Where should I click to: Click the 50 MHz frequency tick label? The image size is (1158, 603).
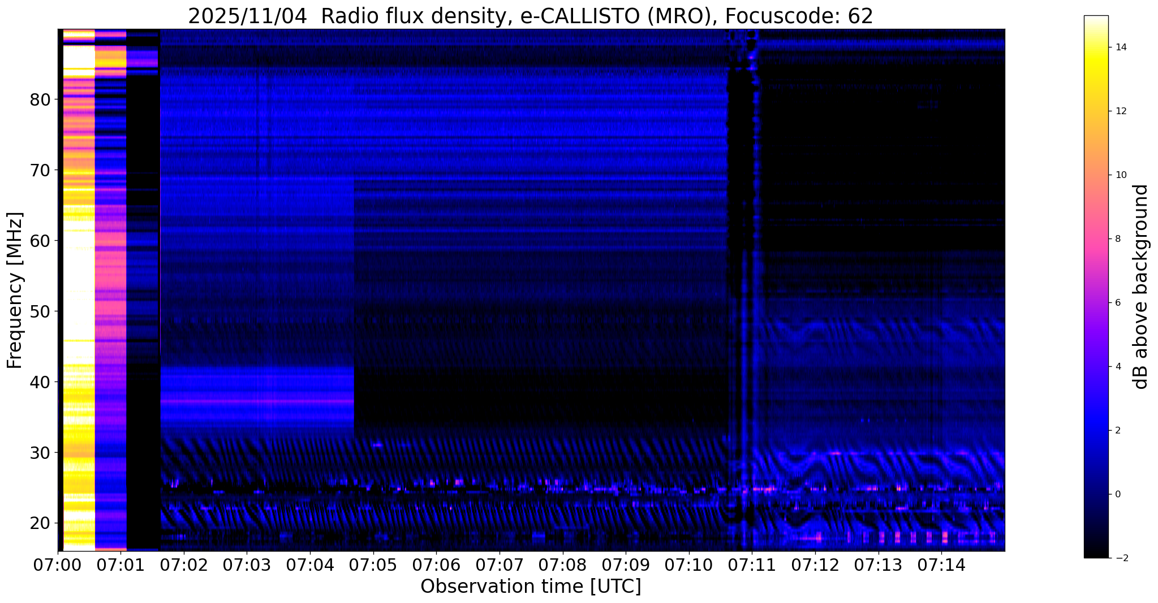click(40, 311)
